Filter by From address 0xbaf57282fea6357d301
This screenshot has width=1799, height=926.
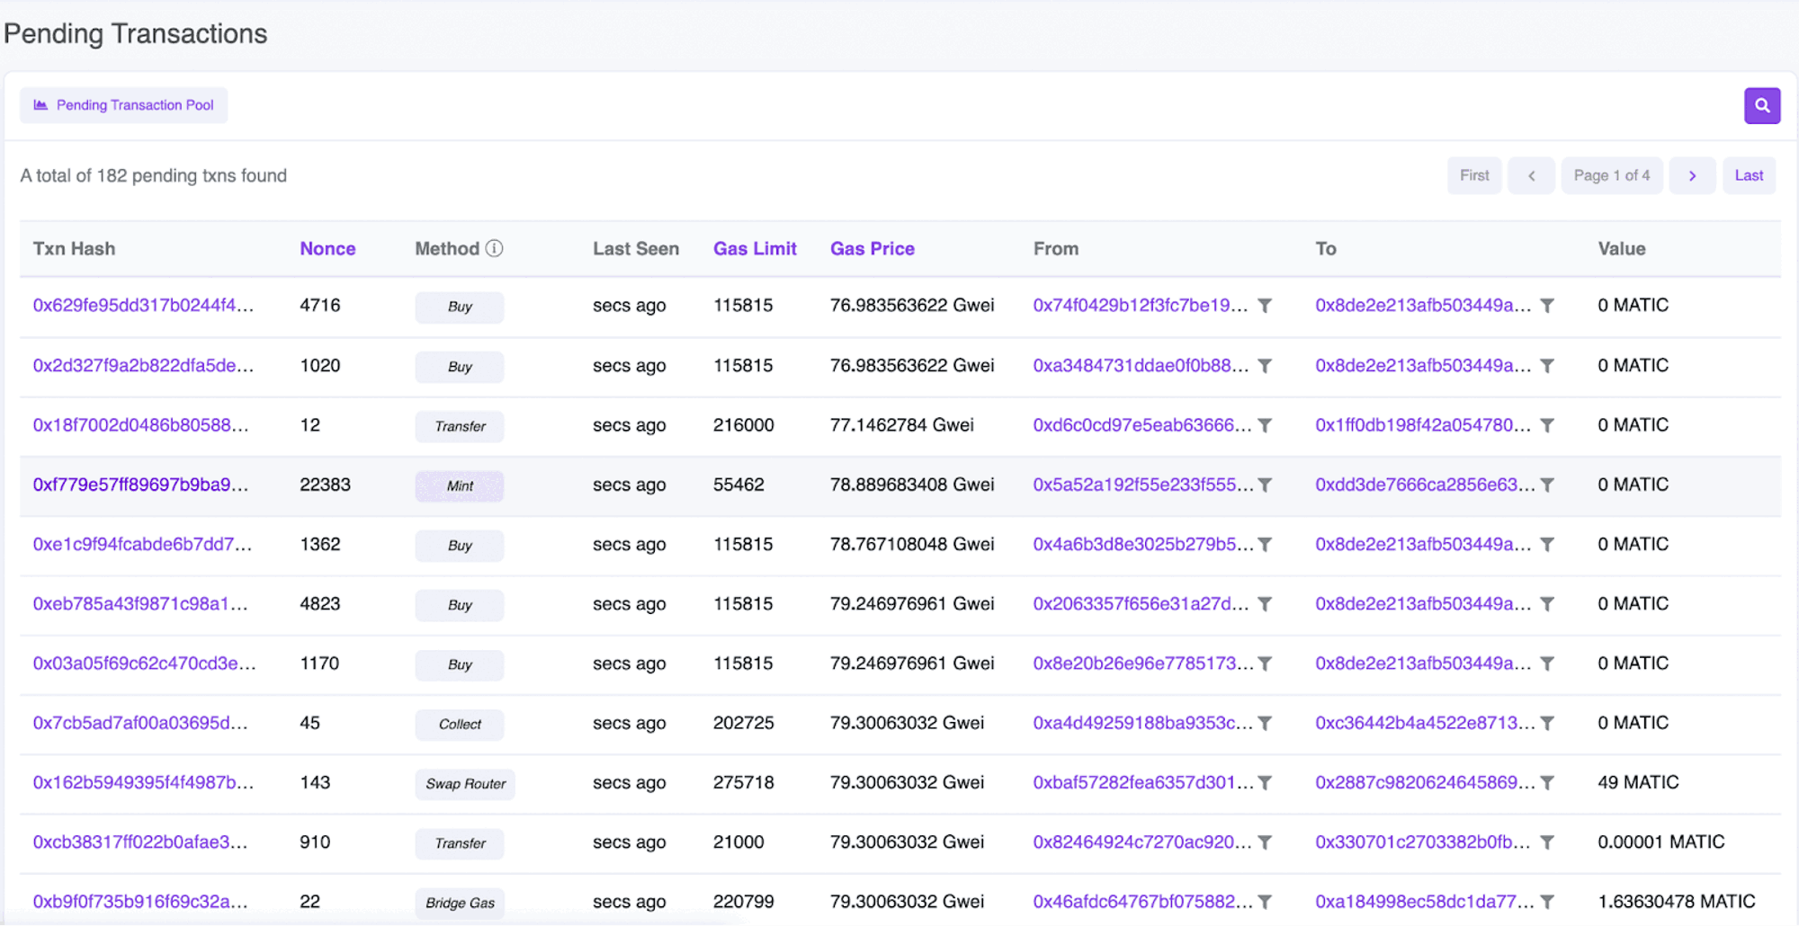1265,783
